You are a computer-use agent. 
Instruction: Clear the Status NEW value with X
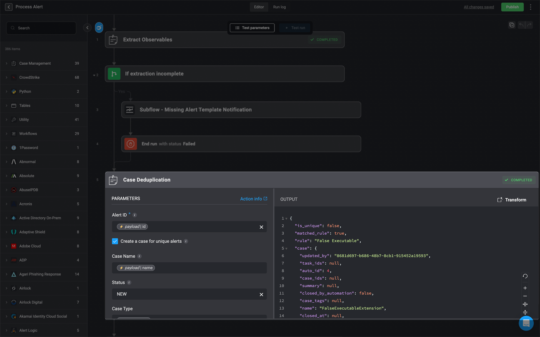(261, 295)
